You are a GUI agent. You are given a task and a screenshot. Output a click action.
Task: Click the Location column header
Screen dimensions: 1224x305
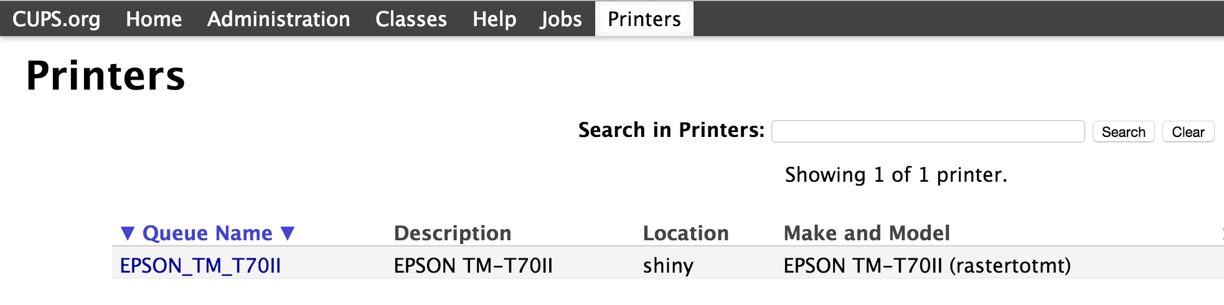(685, 233)
